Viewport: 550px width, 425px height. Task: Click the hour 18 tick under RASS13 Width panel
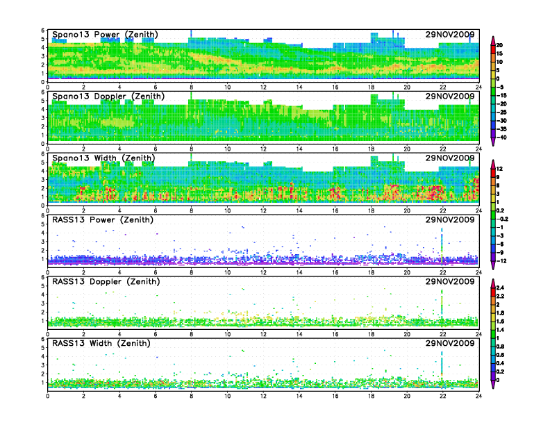tap(371, 396)
